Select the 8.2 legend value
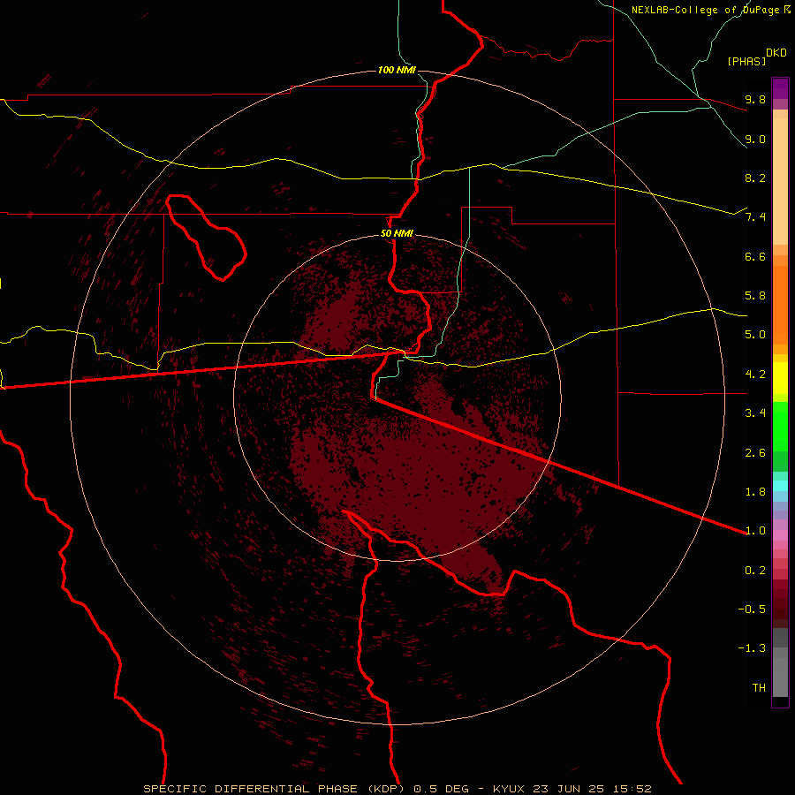 tap(755, 178)
